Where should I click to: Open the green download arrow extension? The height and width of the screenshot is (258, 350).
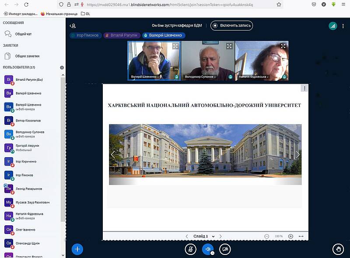pyautogui.click(x=333, y=4)
